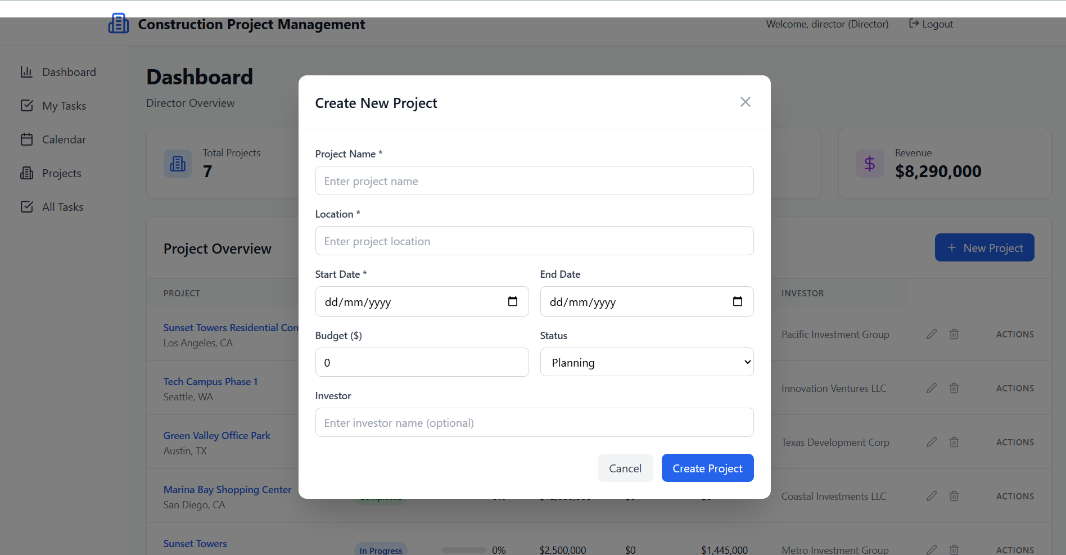Cancel the new project form

tap(625, 468)
